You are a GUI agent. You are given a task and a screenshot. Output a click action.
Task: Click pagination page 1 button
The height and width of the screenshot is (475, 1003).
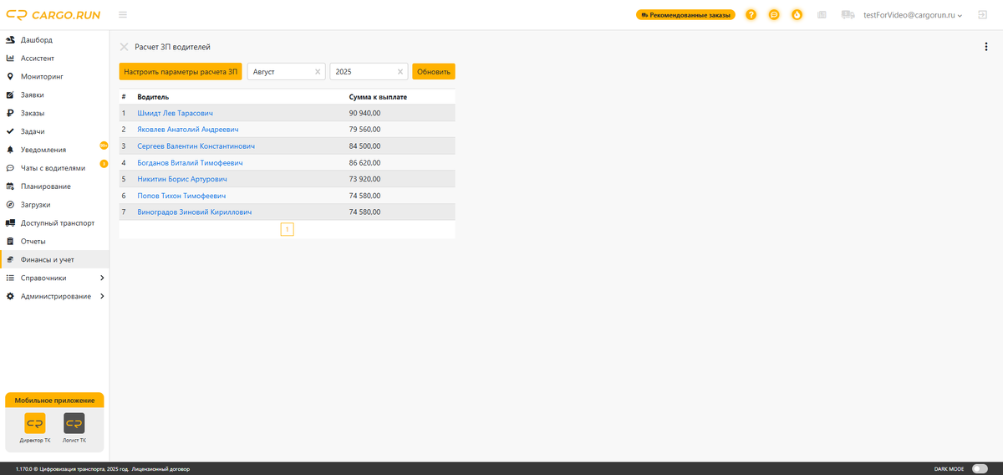(287, 229)
